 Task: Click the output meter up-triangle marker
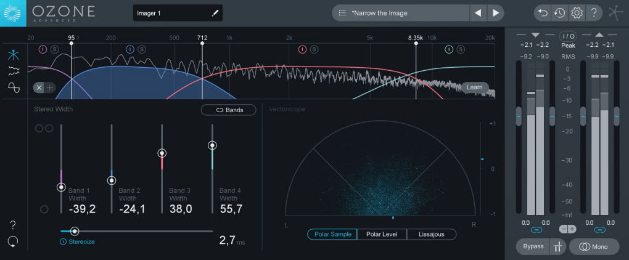[x=599, y=35]
